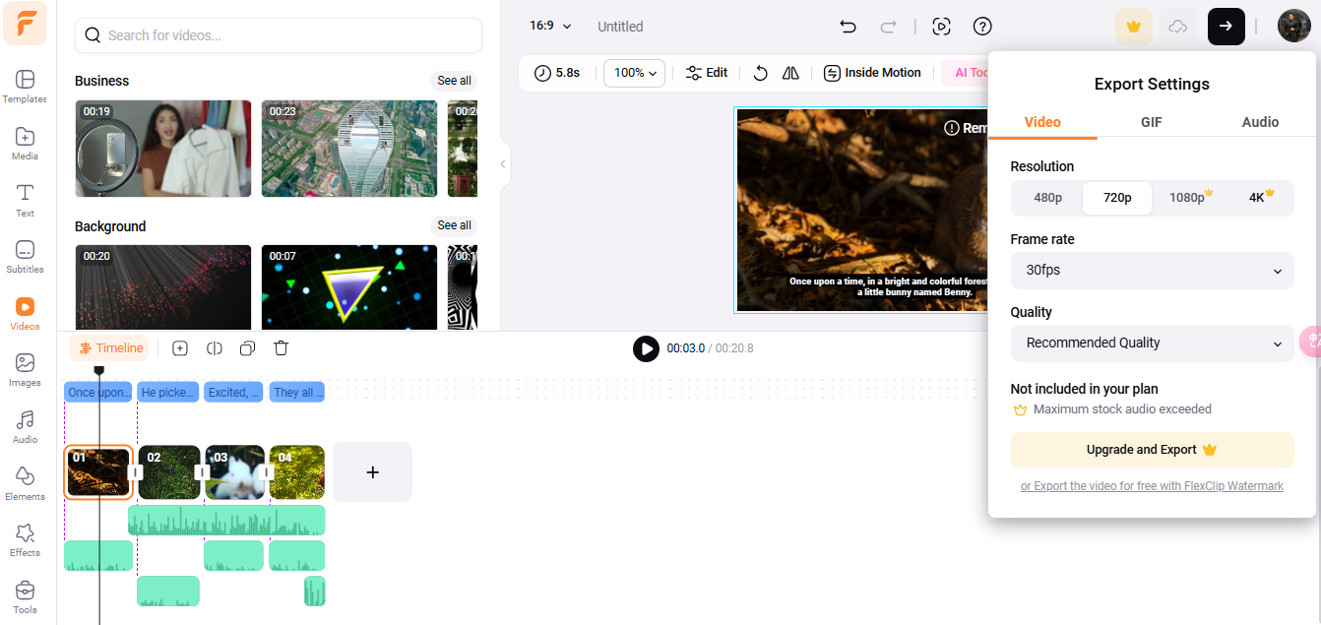
Task: Play the video preview
Action: pos(646,348)
